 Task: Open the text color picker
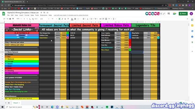(x=68, y=19)
